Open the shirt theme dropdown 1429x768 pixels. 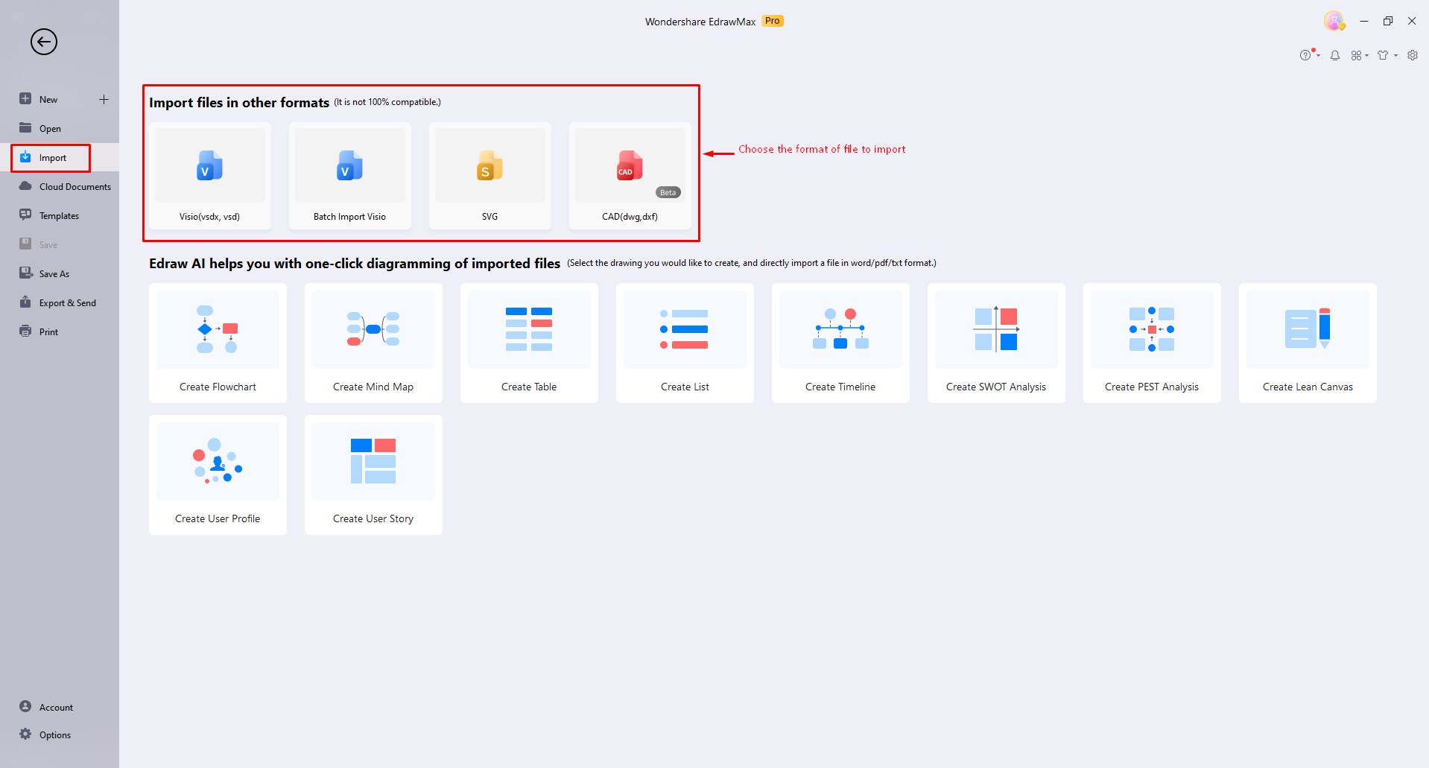(x=1387, y=55)
